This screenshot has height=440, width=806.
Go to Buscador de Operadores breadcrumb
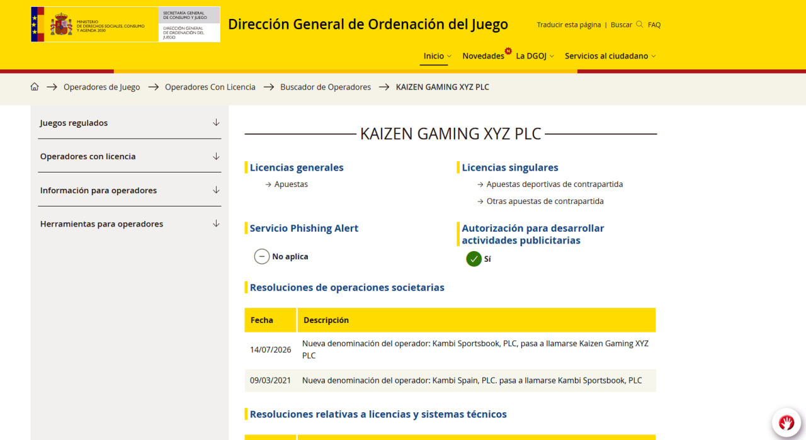pyautogui.click(x=326, y=87)
